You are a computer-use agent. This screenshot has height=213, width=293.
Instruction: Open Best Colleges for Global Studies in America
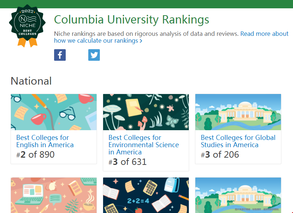(x=238, y=141)
